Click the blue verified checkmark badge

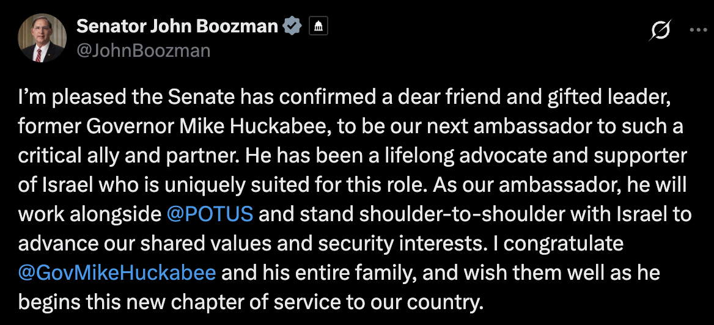click(295, 26)
